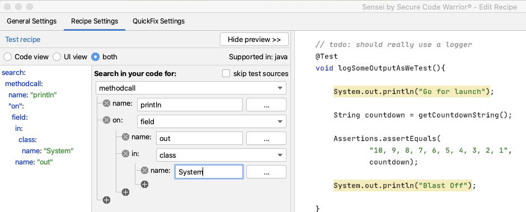Select the Code view radio button
This screenshot has height=212, width=526.
coord(8,56)
